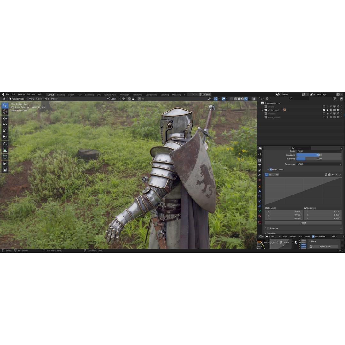Zoom out on the curve editor

[330, 175]
